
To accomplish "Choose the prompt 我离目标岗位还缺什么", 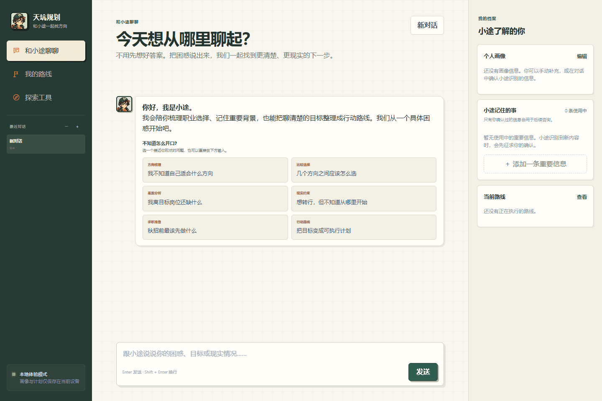I will [x=215, y=199].
